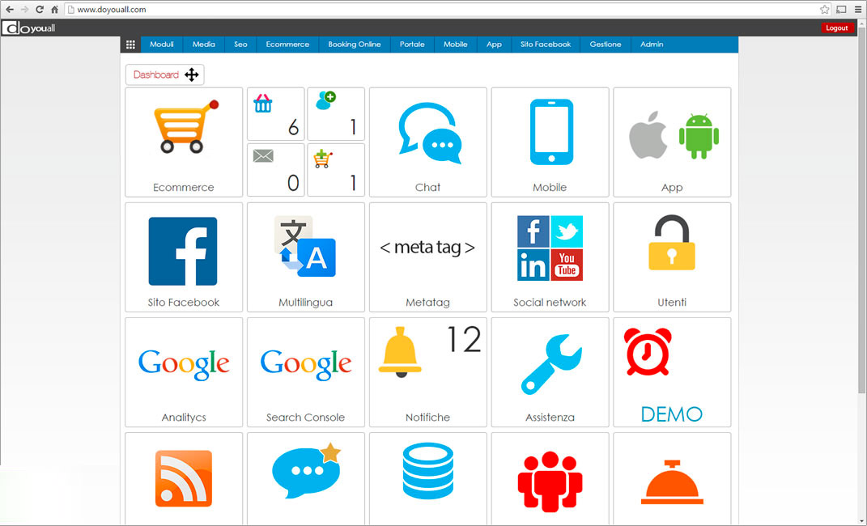Open the new user tile with green plus
This screenshot has width=867, height=526.
click(336, 114)
